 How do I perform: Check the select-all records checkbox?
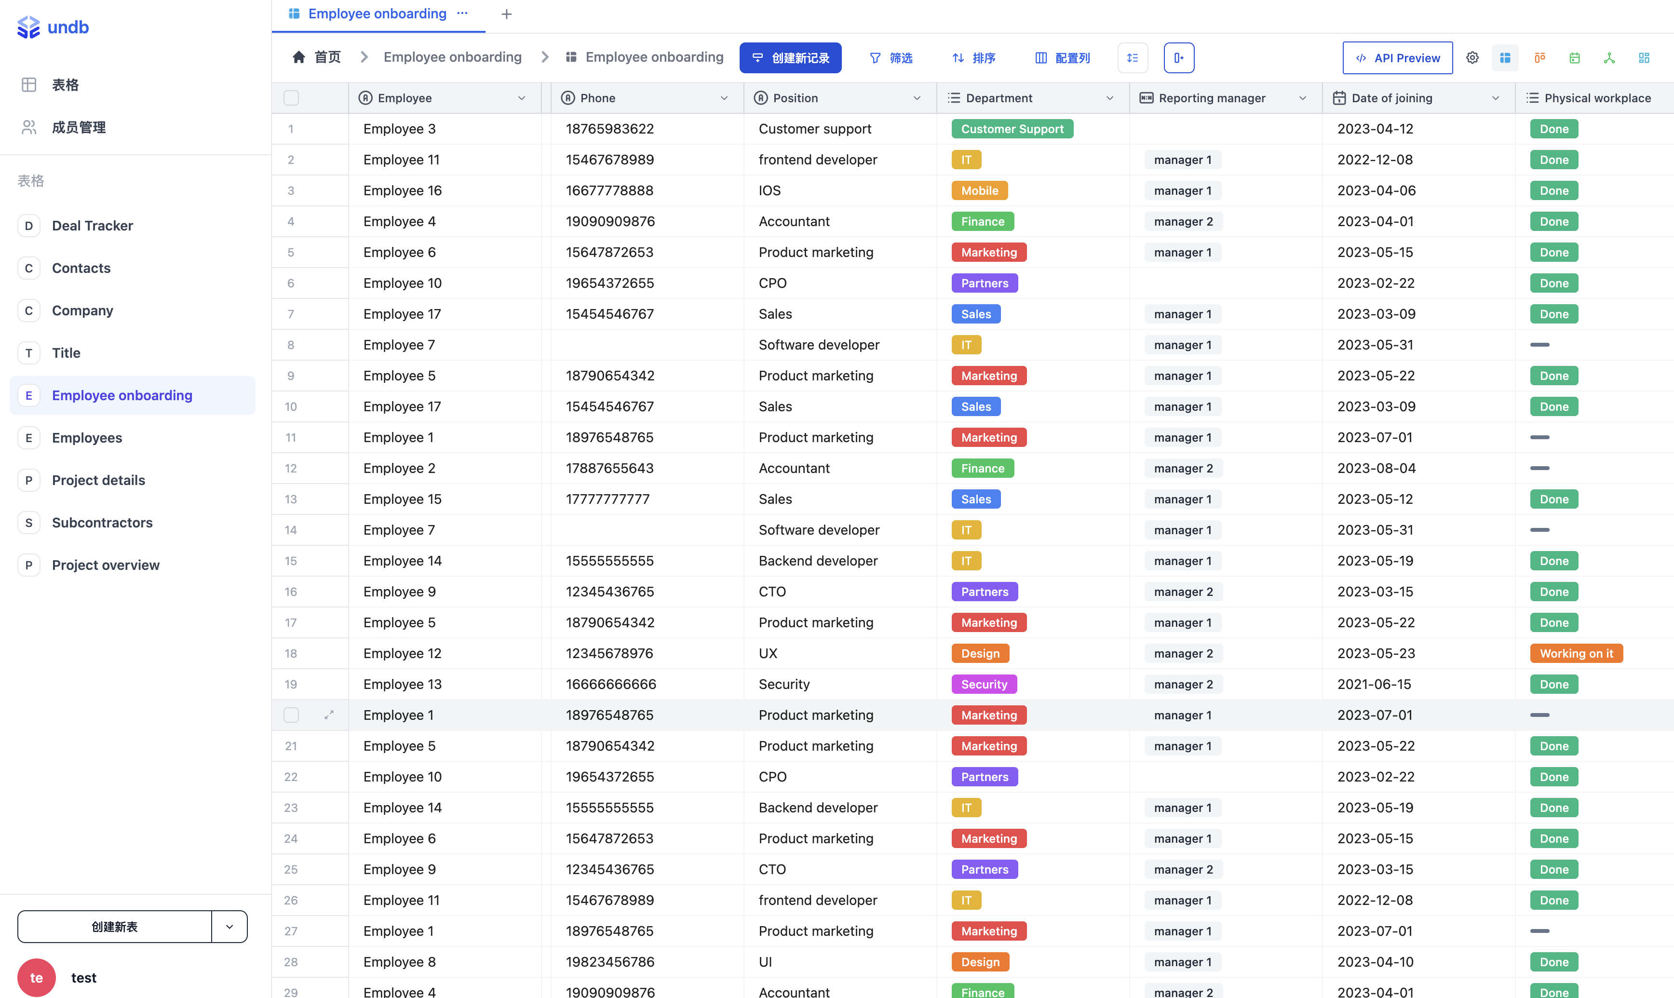(291, 97)
